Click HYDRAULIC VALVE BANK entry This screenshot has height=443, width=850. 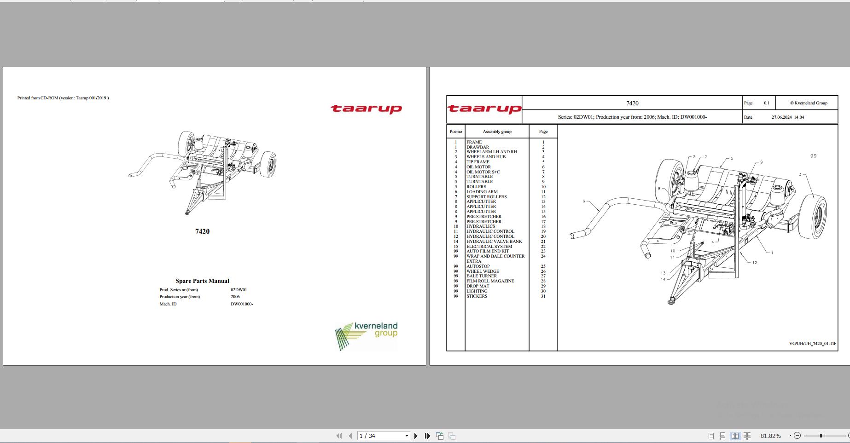point(494,242)
